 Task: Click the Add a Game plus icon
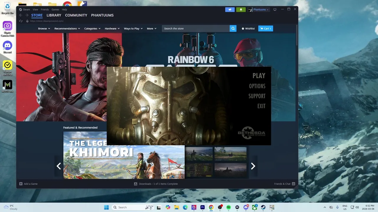click(x=21, y=184)
